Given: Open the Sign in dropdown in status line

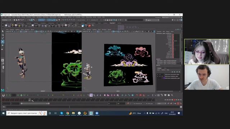Looking at the screenshot, I should [152, 20].
